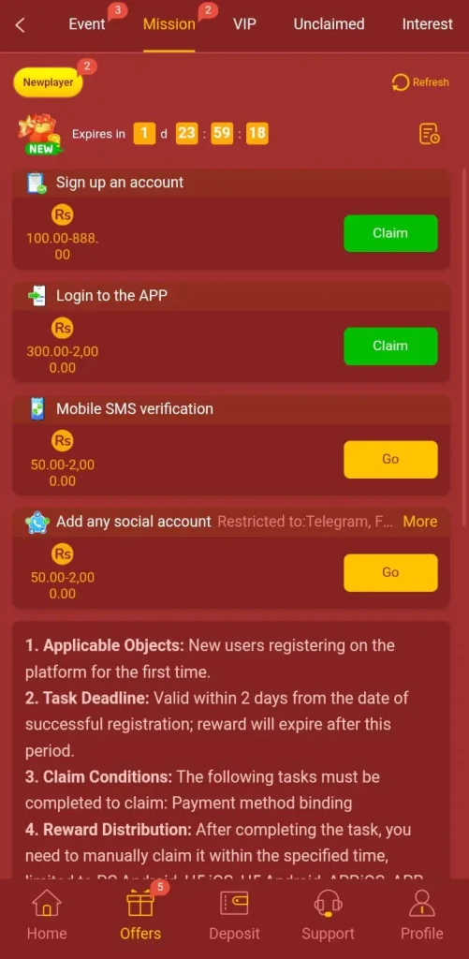Tap the Mobile SMS verification shield icon
Screen dimensions: 469x959
(37, 409)
